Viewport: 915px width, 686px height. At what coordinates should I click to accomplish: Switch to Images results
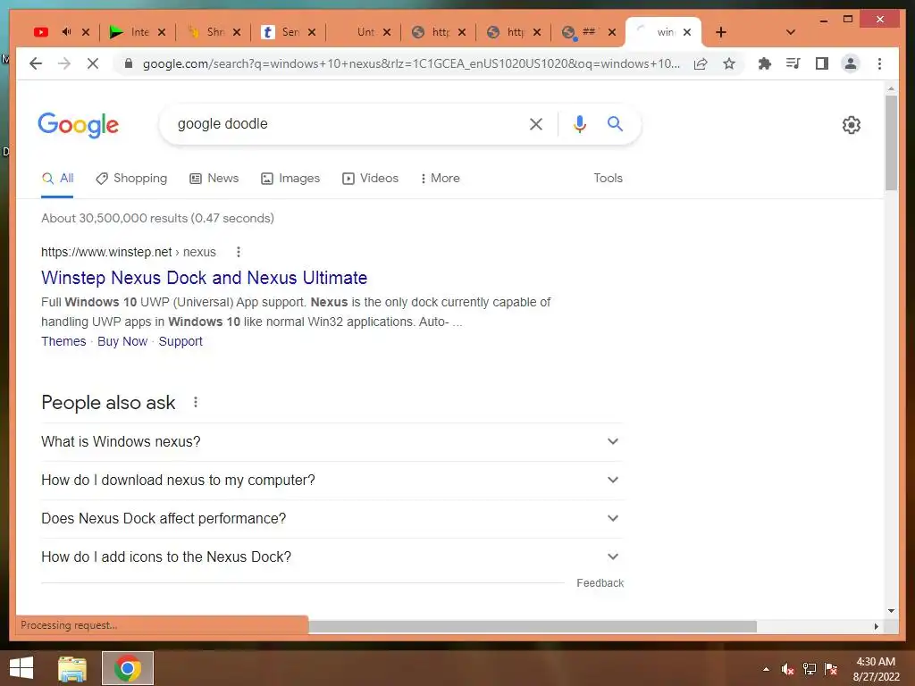(x=290, y=179)
